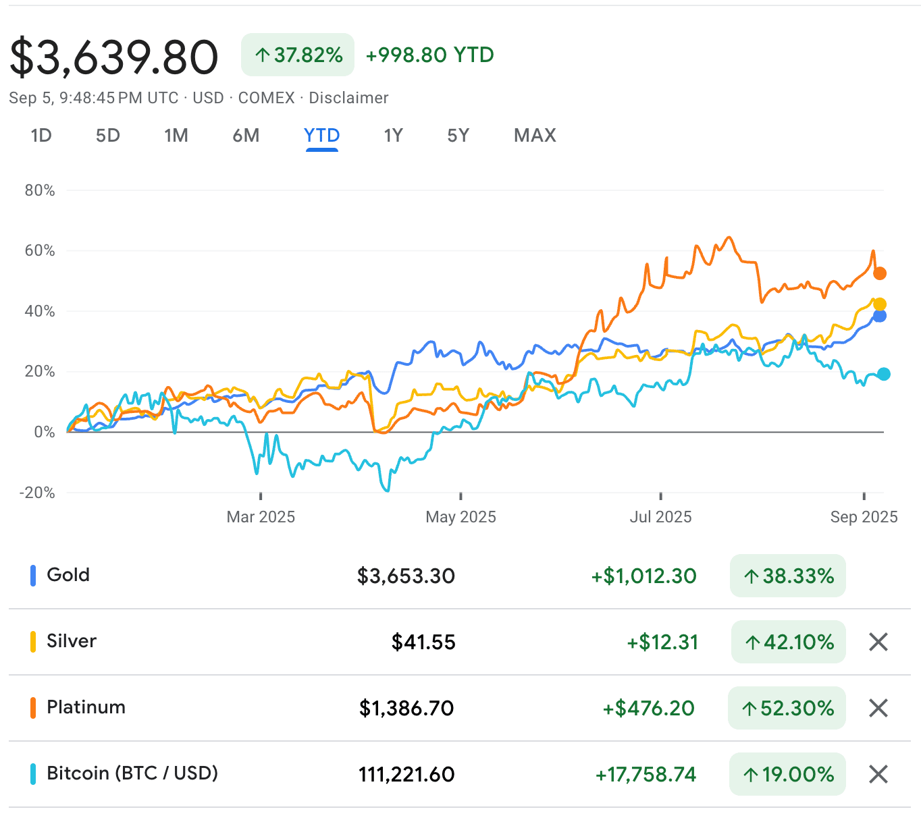Screen dimensions: 921x822
Task: Select the YTD range tab
Action: (x=321, y=136)
